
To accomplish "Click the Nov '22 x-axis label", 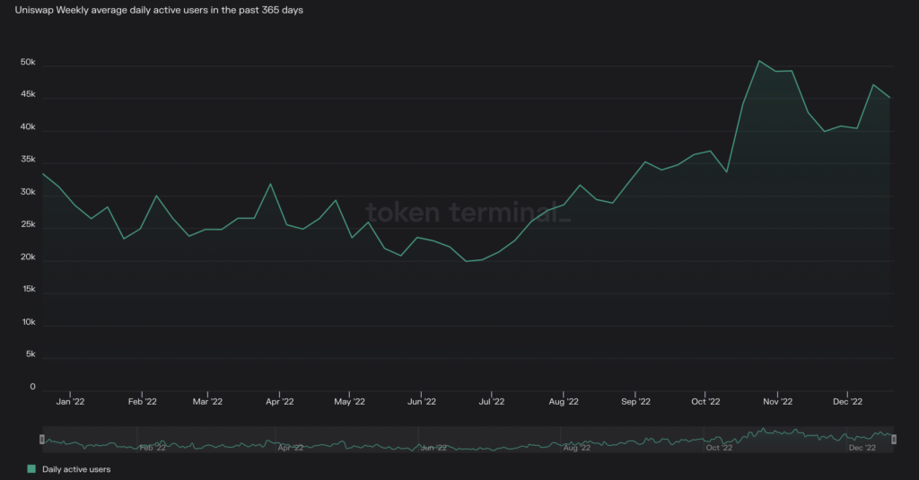I will 778,401.
